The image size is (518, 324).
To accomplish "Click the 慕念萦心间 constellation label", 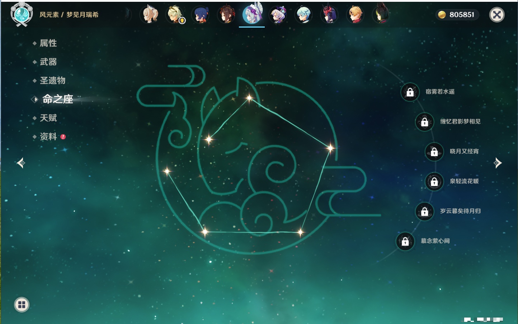I will coord(435,241).
